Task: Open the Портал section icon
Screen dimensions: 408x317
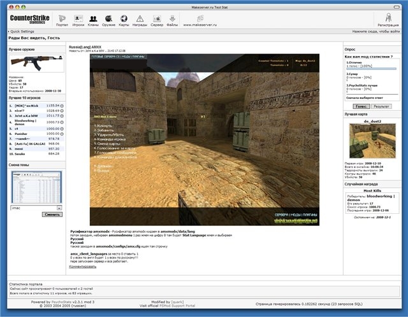Action: click(62, 20)
